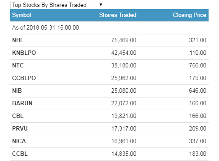This screenshot has height=161, width=219.
Task: Click the 646.00 closing price for NIB
Action: coord(198,91)
